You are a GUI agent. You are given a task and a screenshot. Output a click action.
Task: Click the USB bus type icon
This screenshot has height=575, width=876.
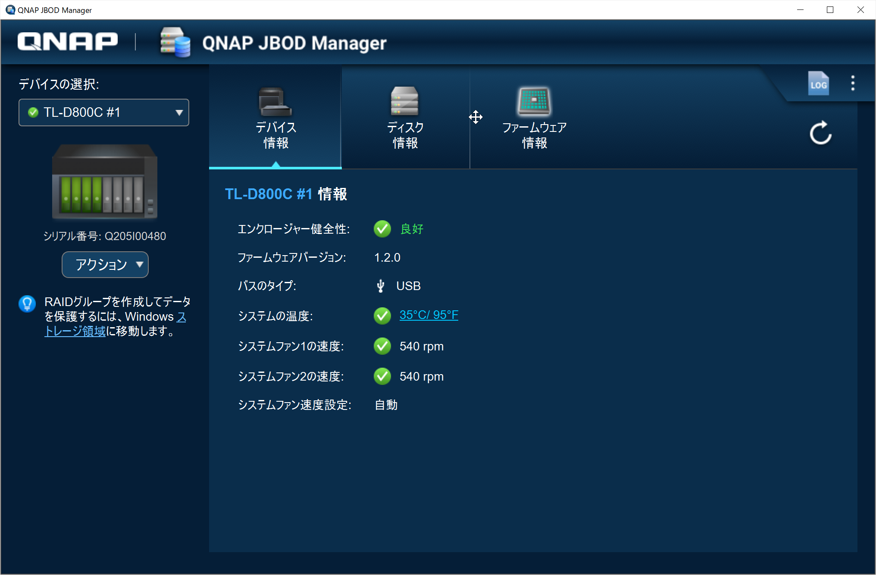click(381, 286)
